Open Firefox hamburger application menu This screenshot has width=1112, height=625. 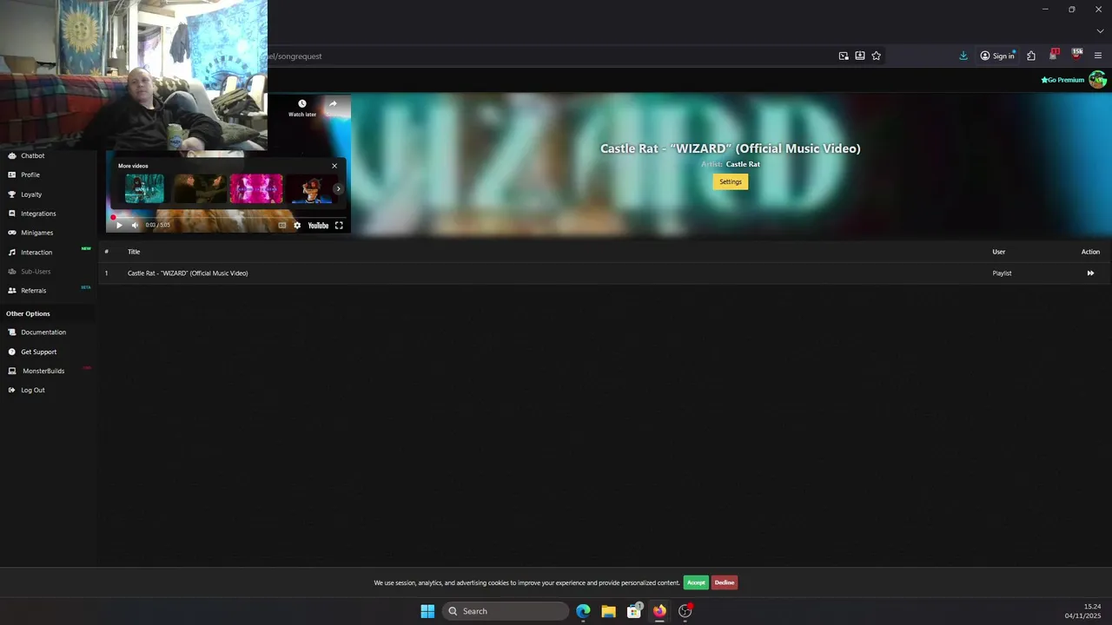(x=1098, y=56)
